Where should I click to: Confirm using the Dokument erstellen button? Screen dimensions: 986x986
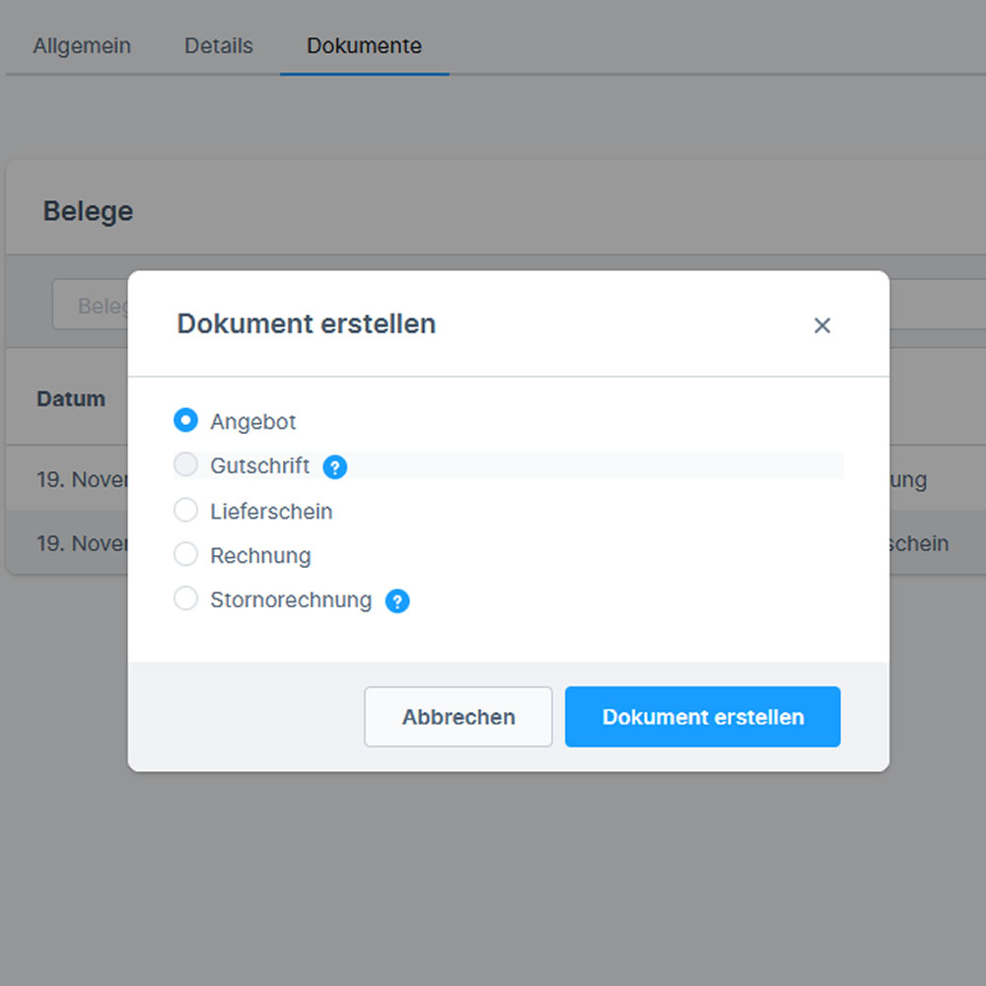(702, 717)
